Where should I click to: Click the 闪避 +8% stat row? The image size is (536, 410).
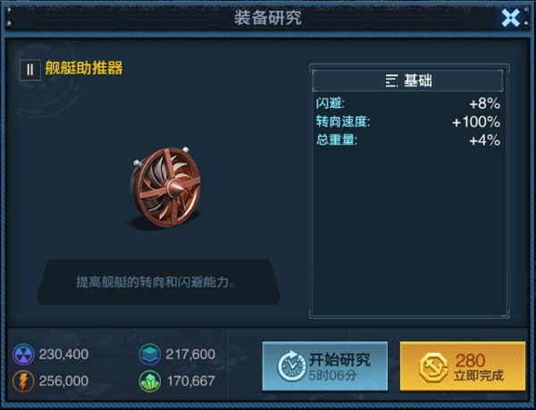click(x=408, y=104)
